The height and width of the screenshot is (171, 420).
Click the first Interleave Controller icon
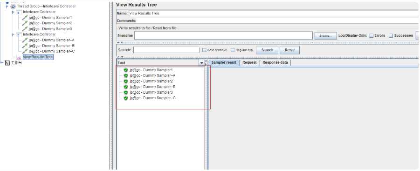pos(19,12)
